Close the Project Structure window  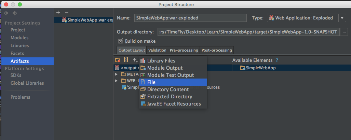(x=6, y=4)
